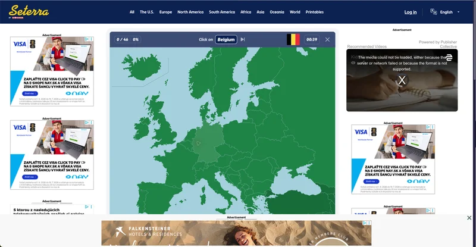Click AdChoices icon on top-left Visa ad
Screen dimensions: 476x247
[86, 39]
